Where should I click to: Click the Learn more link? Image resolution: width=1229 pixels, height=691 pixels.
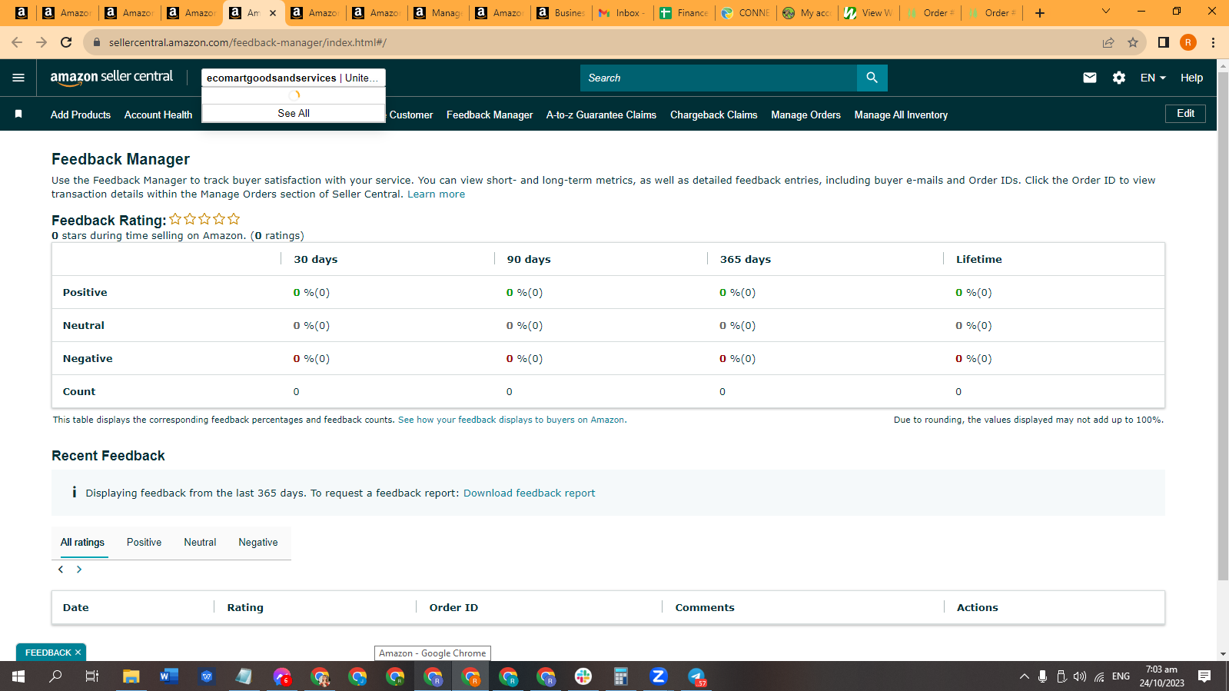click(x=436, y=194)
